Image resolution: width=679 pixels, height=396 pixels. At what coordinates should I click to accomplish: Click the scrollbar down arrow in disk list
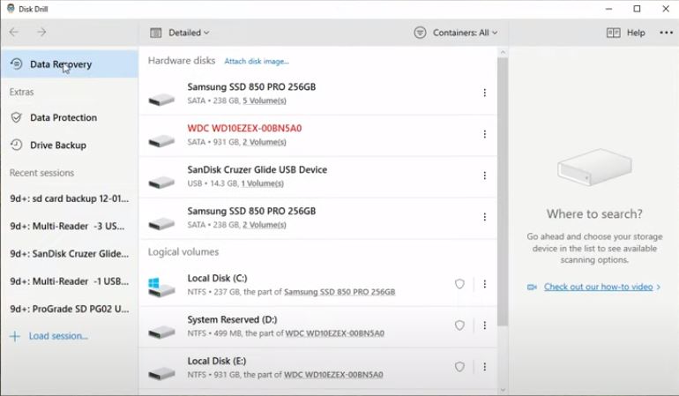click(503, 391)
